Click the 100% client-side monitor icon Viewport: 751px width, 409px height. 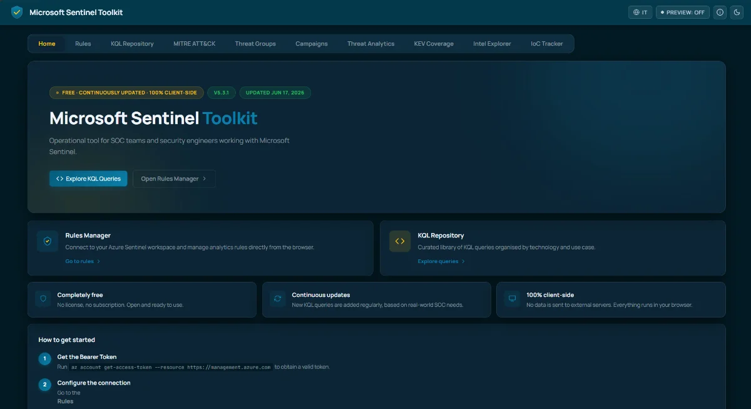[x=512, y=299]
